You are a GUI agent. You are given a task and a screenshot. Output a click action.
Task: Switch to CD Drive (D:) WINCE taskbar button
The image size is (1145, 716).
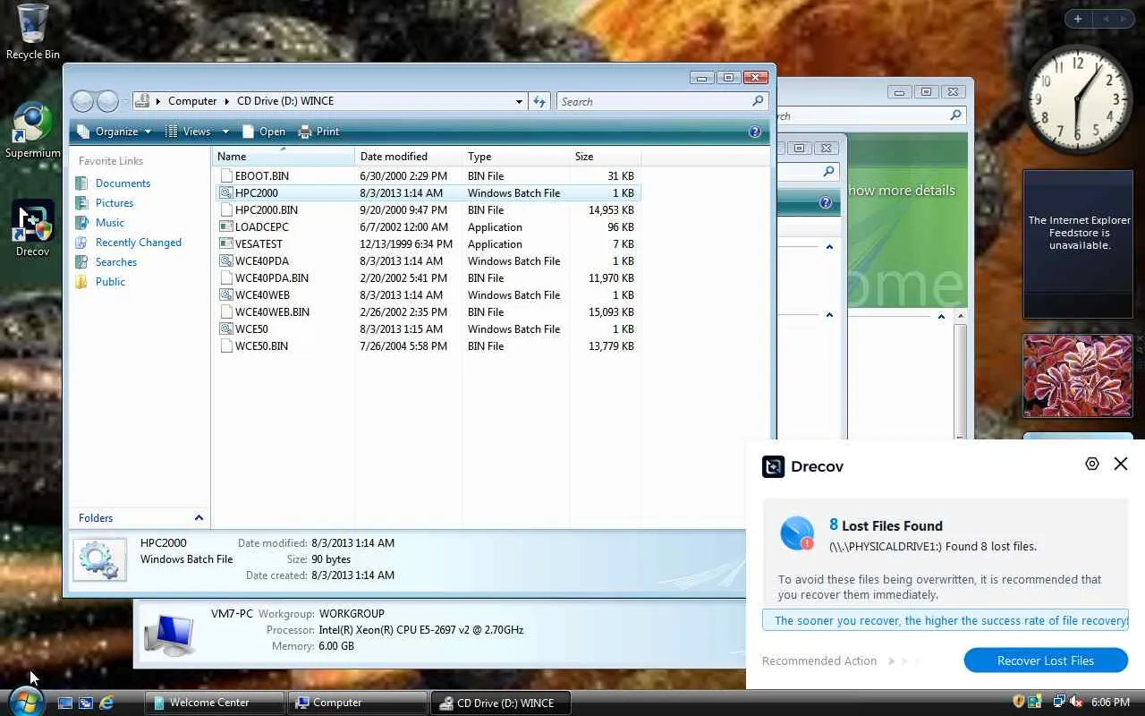tap(501, 703)
